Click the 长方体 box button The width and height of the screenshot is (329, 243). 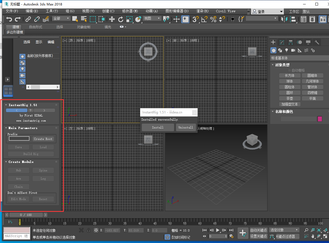290,75
